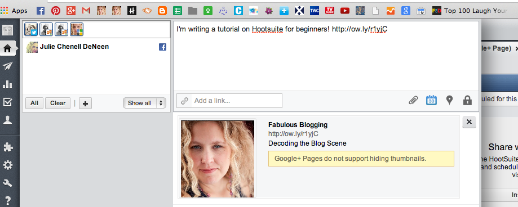Click the http://ow.ly/r1yjC preview URL
Viewport: 518px width, 207px height.
(x=293, y=134)
